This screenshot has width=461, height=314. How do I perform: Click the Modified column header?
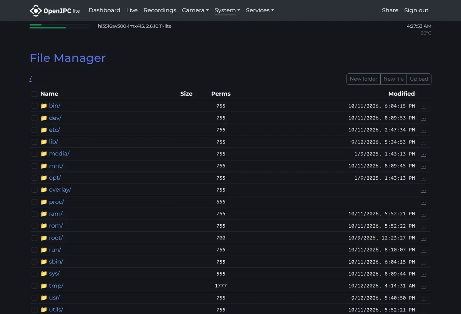pos(401,94)
